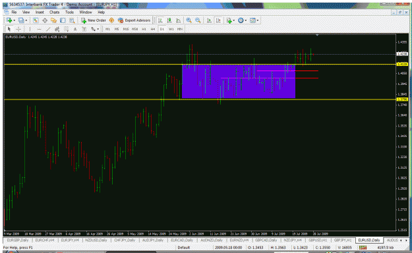This screenshot has width=412, height=253.
Task: Open the Market Watch window icon
Action: click(36, 20)
